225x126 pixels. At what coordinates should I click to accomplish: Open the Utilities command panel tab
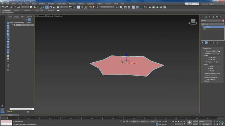pos(221,17)
